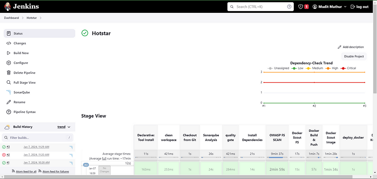Click Jan 7, 2024, 11:20 AM build timestamp
The width and height of the screenshot is (377, 179).
click(37, 155)
